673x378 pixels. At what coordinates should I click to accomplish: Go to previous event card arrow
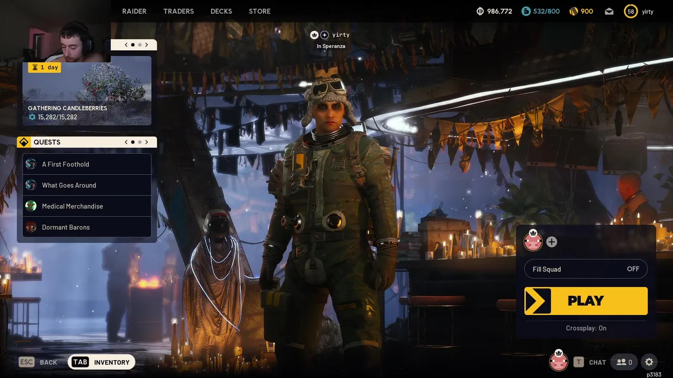click(x=126, y=45)
